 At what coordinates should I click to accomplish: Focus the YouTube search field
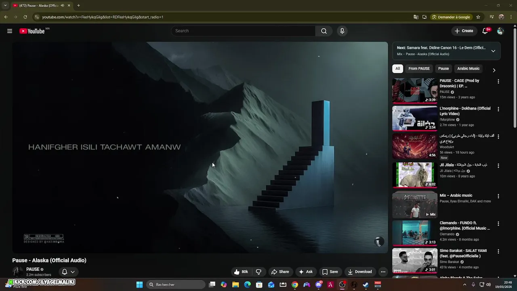point(243,31)
